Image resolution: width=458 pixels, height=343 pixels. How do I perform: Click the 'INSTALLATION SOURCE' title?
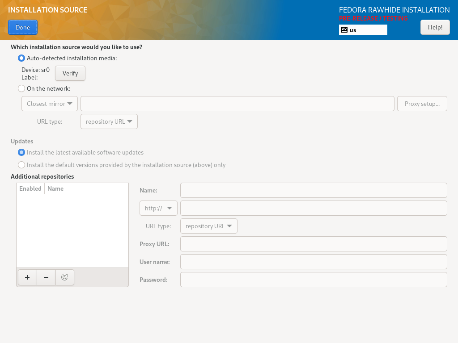click(x=47, y=10)
